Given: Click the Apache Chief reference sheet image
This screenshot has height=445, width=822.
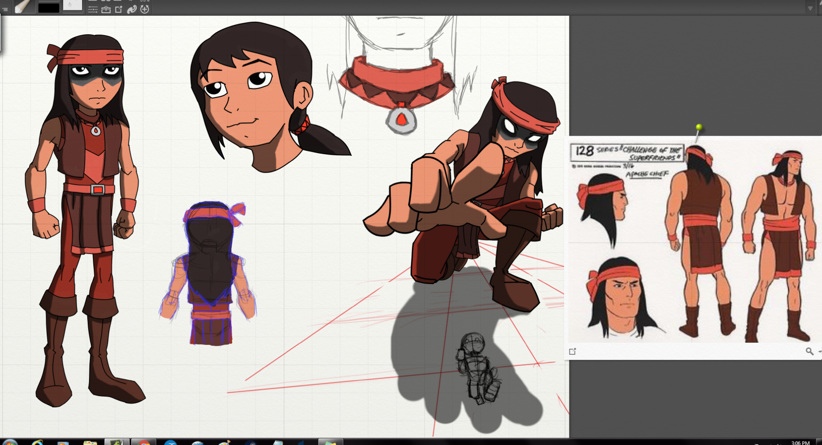Looking at the screenshot, I should pyautogui.click(x=695, y=240).
